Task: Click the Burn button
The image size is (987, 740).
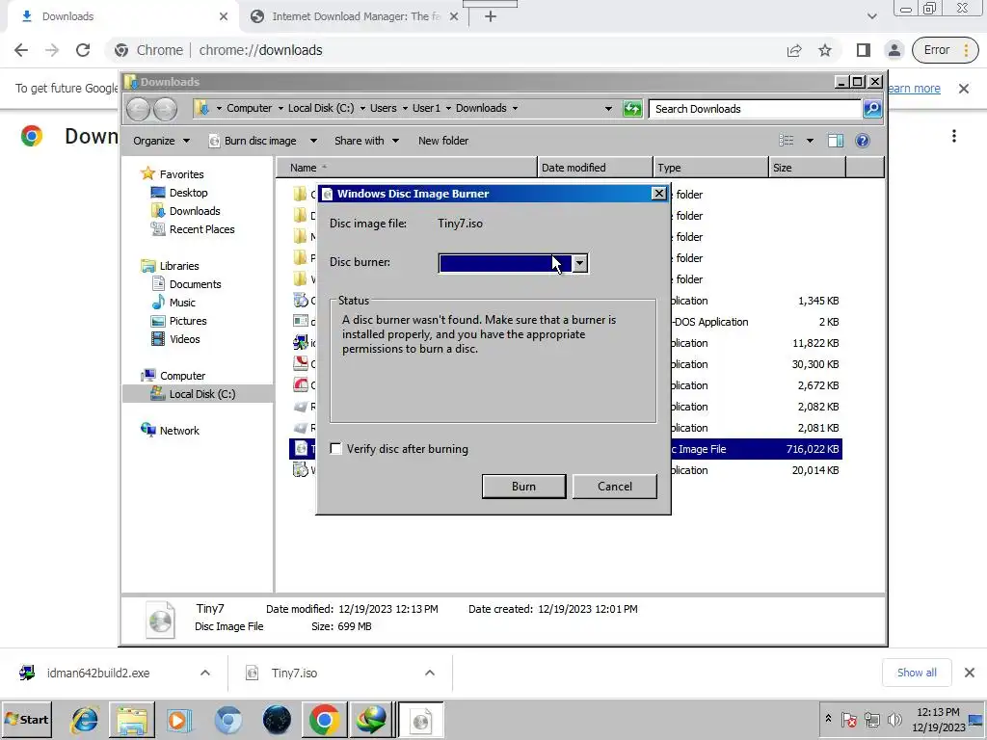Action: click(x=523, y=487)
